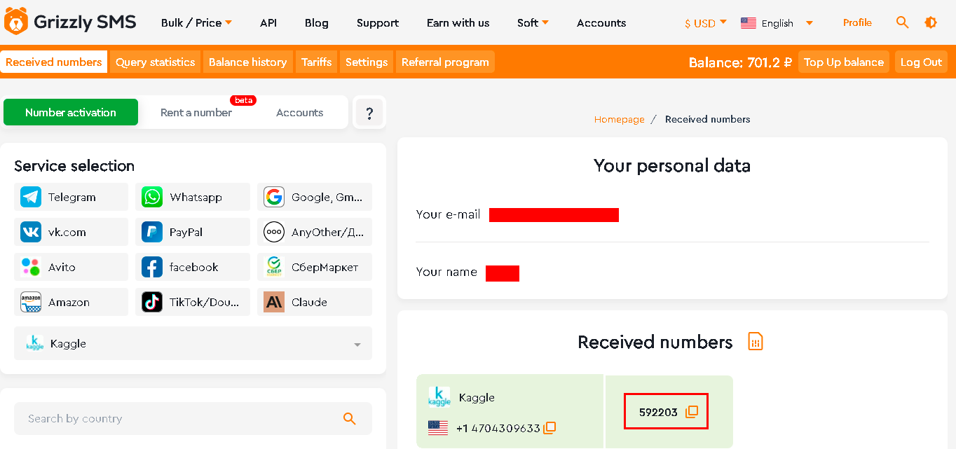Screen dimensions: 956x449
Task: Click search icon in country field
Action: click(x=349, y=419)
